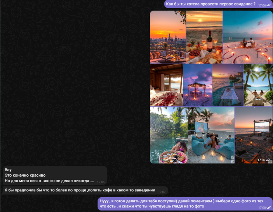273x212 pixels.
Task: Open the overwater bungalows net hammock photo
Action: pos(228,85)
